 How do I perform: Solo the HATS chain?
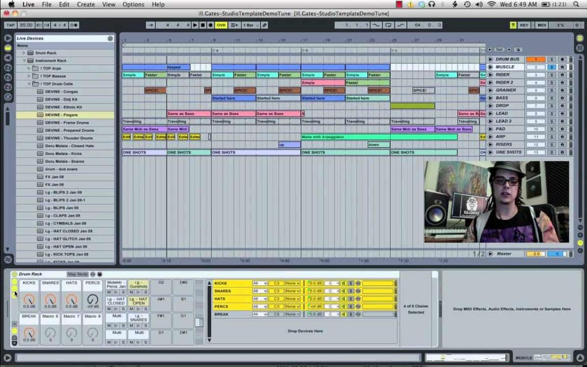pos(351,299)
